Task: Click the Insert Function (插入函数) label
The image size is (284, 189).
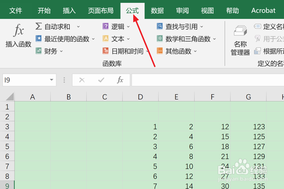Action: coord(18,44)
